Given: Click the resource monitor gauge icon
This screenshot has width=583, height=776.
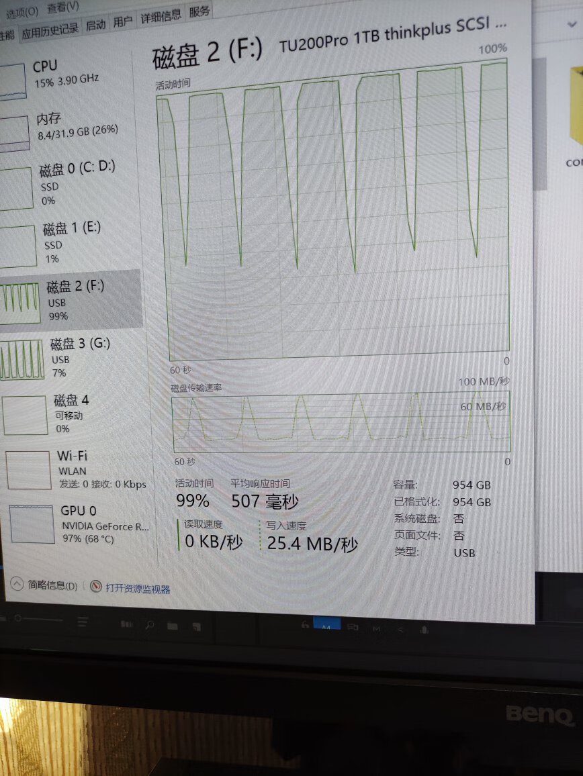Looking at the screenshot, I should [x=95, y=587].
